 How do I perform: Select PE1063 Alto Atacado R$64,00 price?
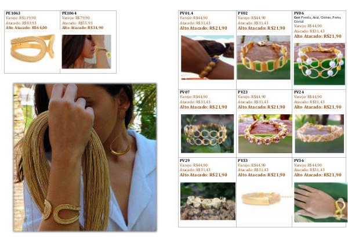(27, 28)
